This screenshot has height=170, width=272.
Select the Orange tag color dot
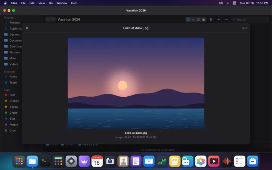point(6,101)
